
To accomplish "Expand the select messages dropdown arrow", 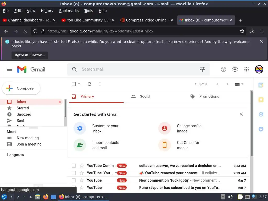I will click(x=79, y=84).
